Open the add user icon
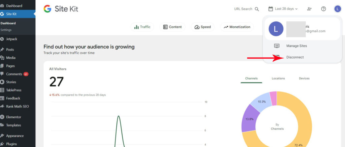This screenshot has height=147, width=345. 309,9
